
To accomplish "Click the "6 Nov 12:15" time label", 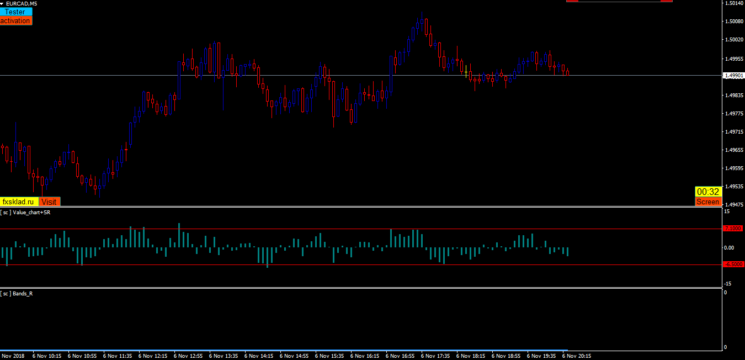I will coord(153,356).
